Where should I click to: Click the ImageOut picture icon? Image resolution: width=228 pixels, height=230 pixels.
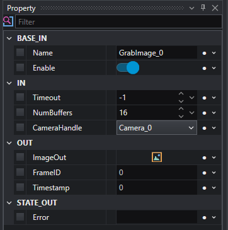tap(157, 158)
